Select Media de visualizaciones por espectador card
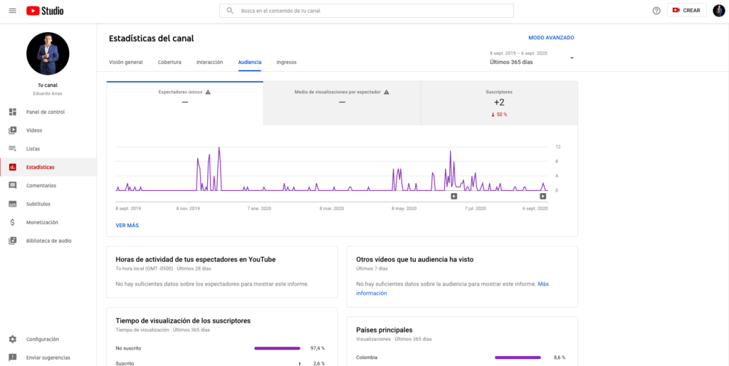729x366 pixels. coord(342,103)
